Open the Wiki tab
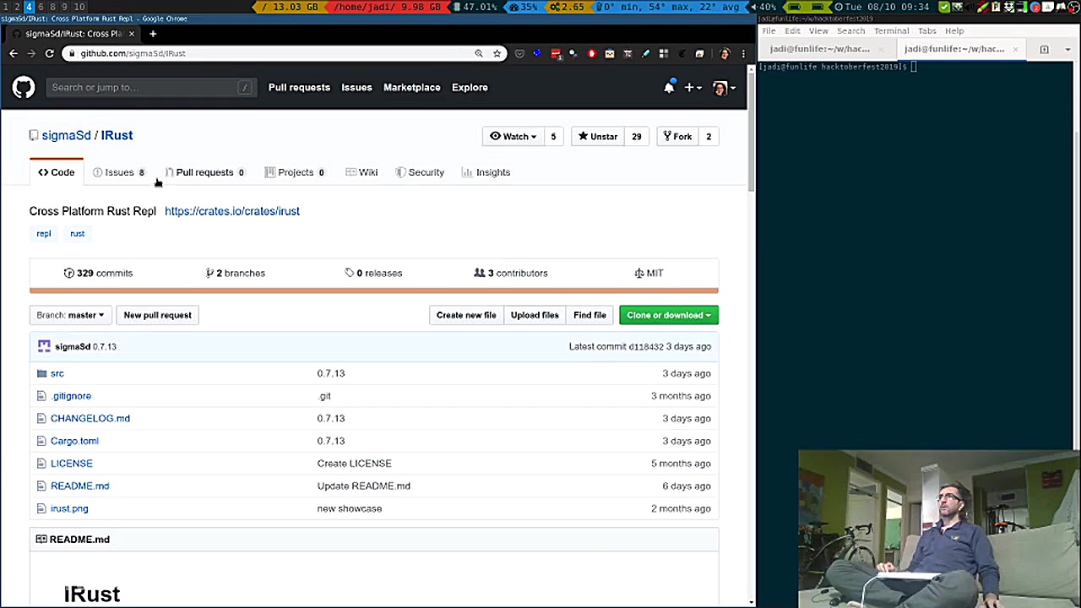 click(361, 172)
